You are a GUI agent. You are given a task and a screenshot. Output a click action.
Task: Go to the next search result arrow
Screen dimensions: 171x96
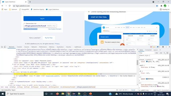pyautogui.click(x=126, y=90)
